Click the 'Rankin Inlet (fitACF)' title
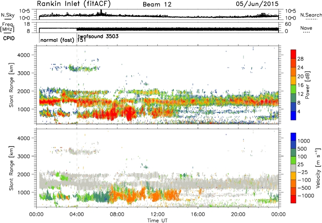 pos(74,4)
